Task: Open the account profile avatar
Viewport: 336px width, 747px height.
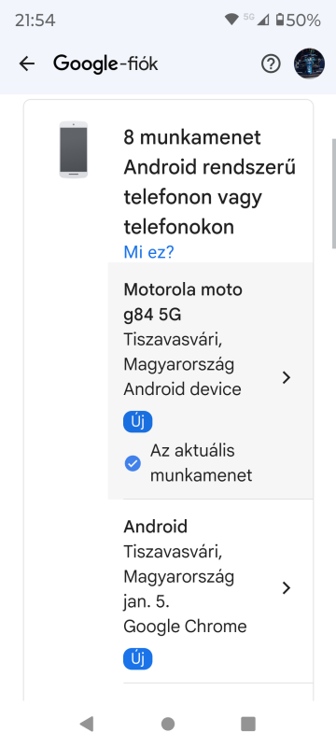Action: (309, 63)
